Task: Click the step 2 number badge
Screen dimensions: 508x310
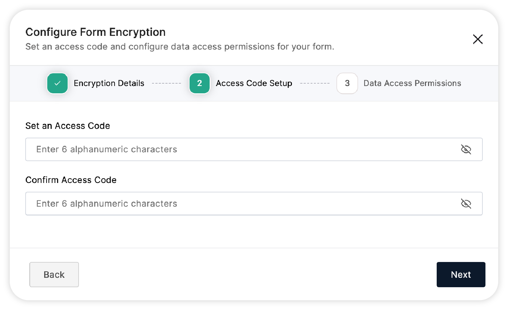Action: (x=200, y=83)
